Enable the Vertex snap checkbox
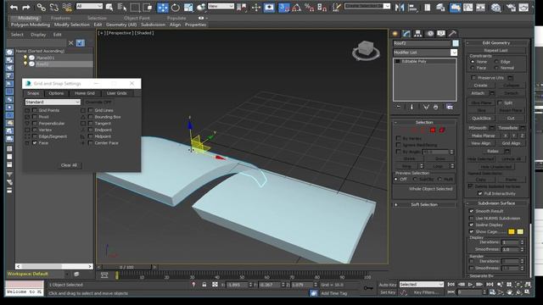 click(x=35, y=130)
